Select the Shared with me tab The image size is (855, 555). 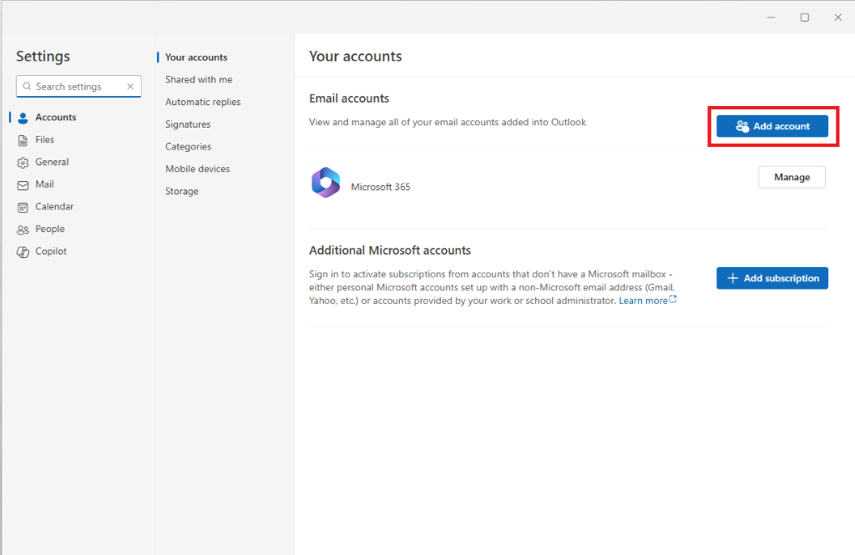(199, 79)
